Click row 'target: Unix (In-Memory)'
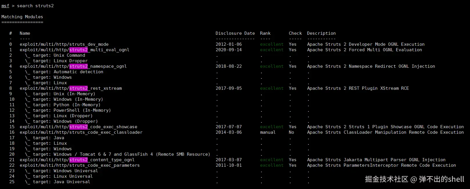The height and width of the screenshot is (189, 470). pos(60,94)
